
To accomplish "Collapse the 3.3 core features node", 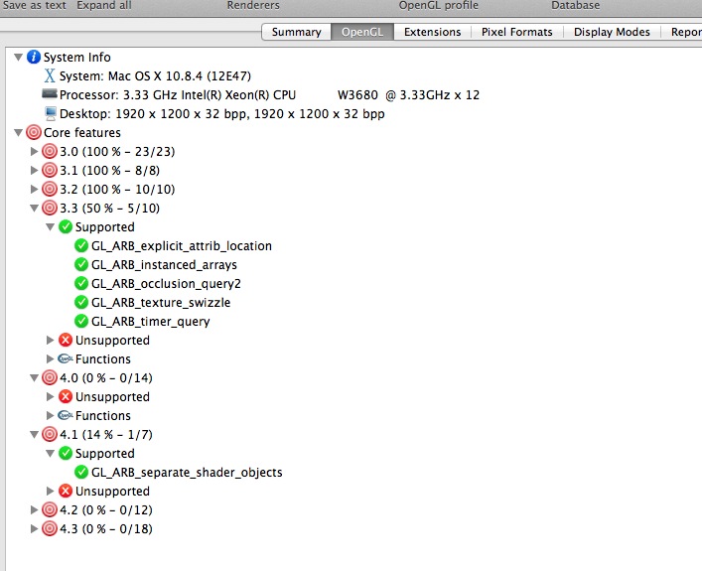I will 34,208.
